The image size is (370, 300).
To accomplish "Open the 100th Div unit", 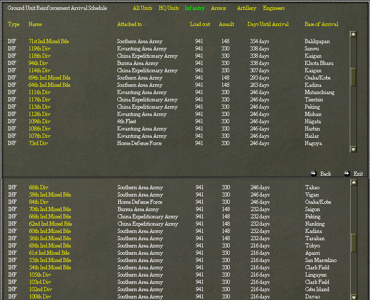I will (40, 297).
